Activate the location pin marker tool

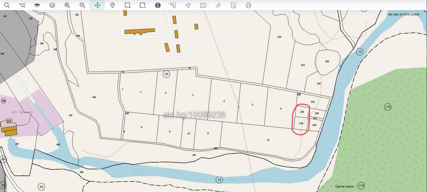coord(112,5)
